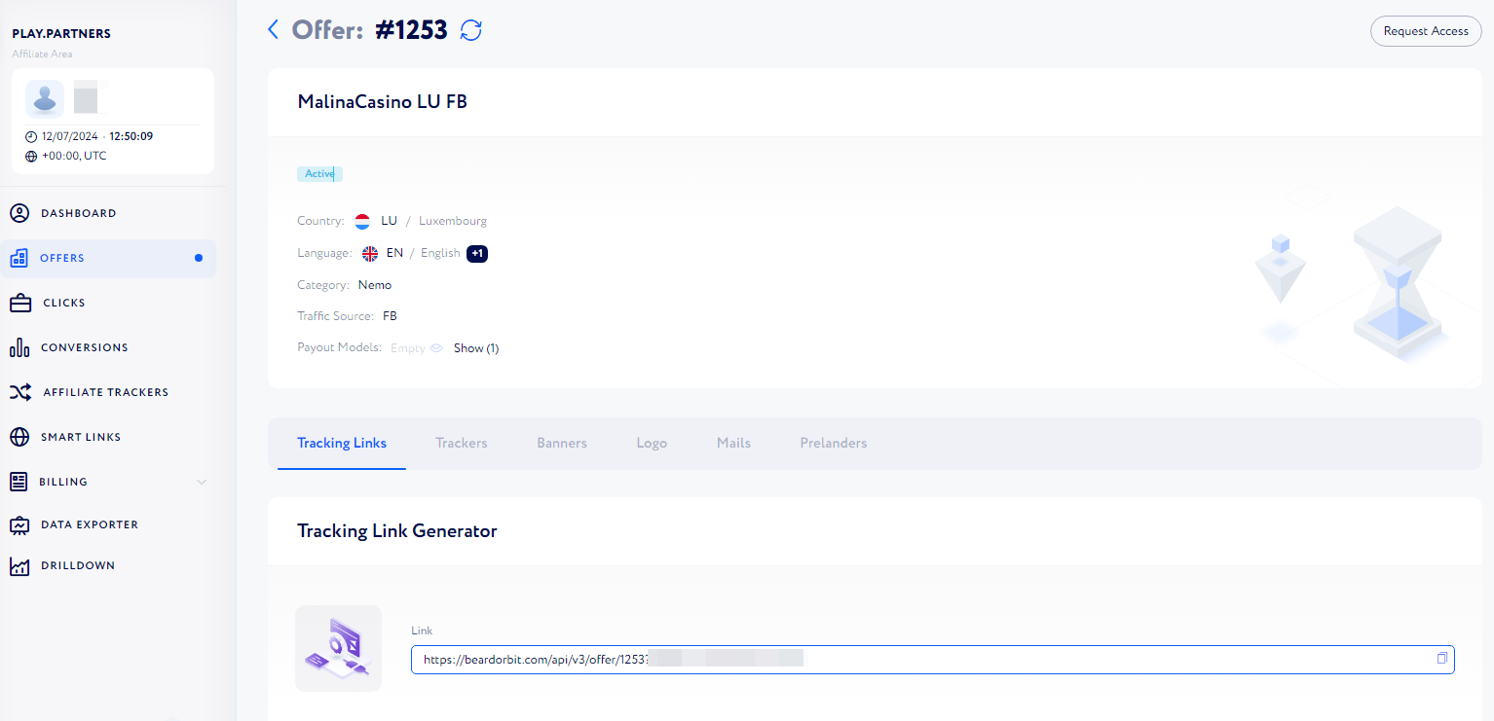The width and height of the screenshot is (1494, 721).
Task: Click the Conversions bar chart icon
Action: point(19,347)
